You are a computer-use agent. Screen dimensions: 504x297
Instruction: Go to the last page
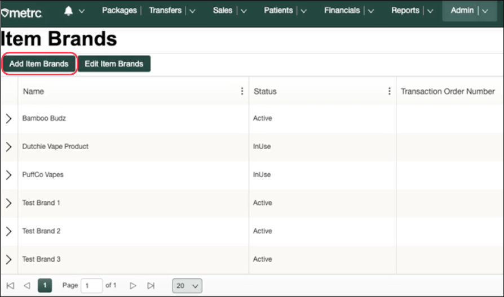click(x=151, y=285)
